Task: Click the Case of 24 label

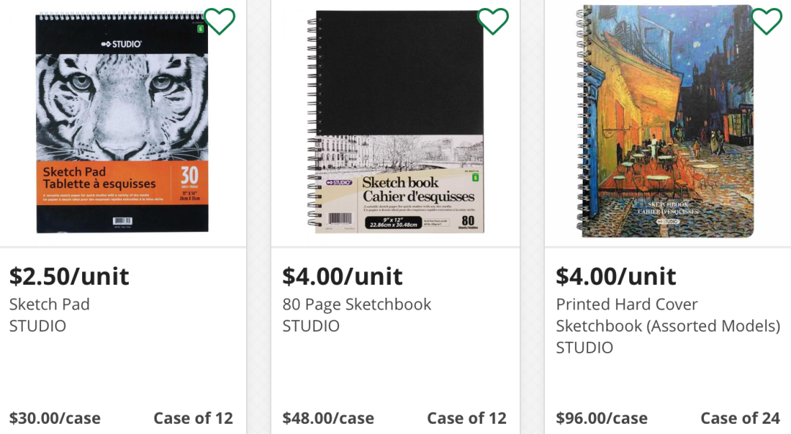Action: pos(740,419)
